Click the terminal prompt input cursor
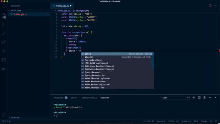This screenshot has width=220, height=124. pyautogui.click(x=57, y=115)
